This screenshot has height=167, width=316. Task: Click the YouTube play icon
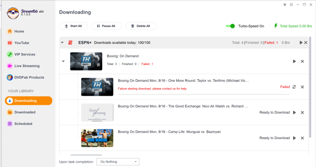tap(10, 43)
